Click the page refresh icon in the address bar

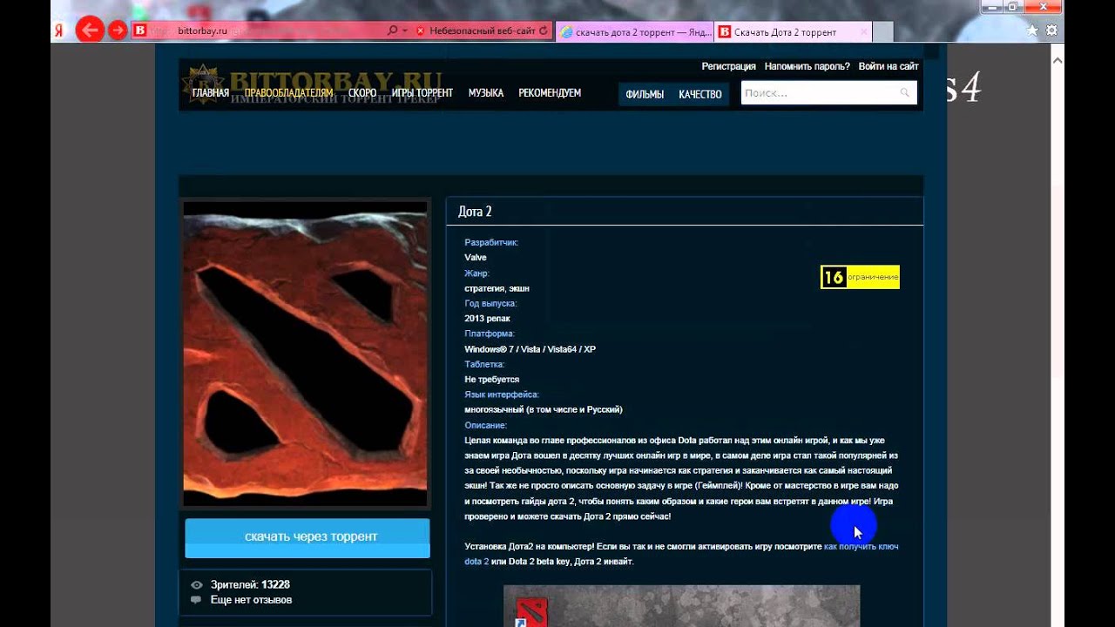click(544, 30)
